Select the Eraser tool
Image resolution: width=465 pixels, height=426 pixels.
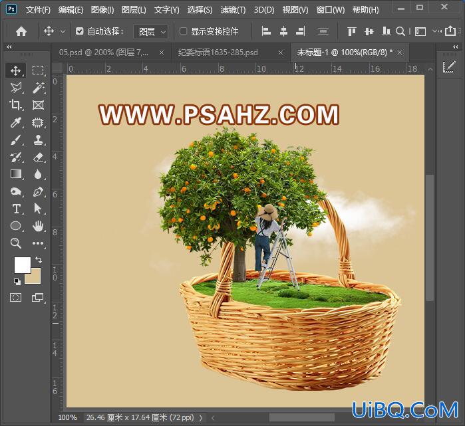[x=38, y=157]
